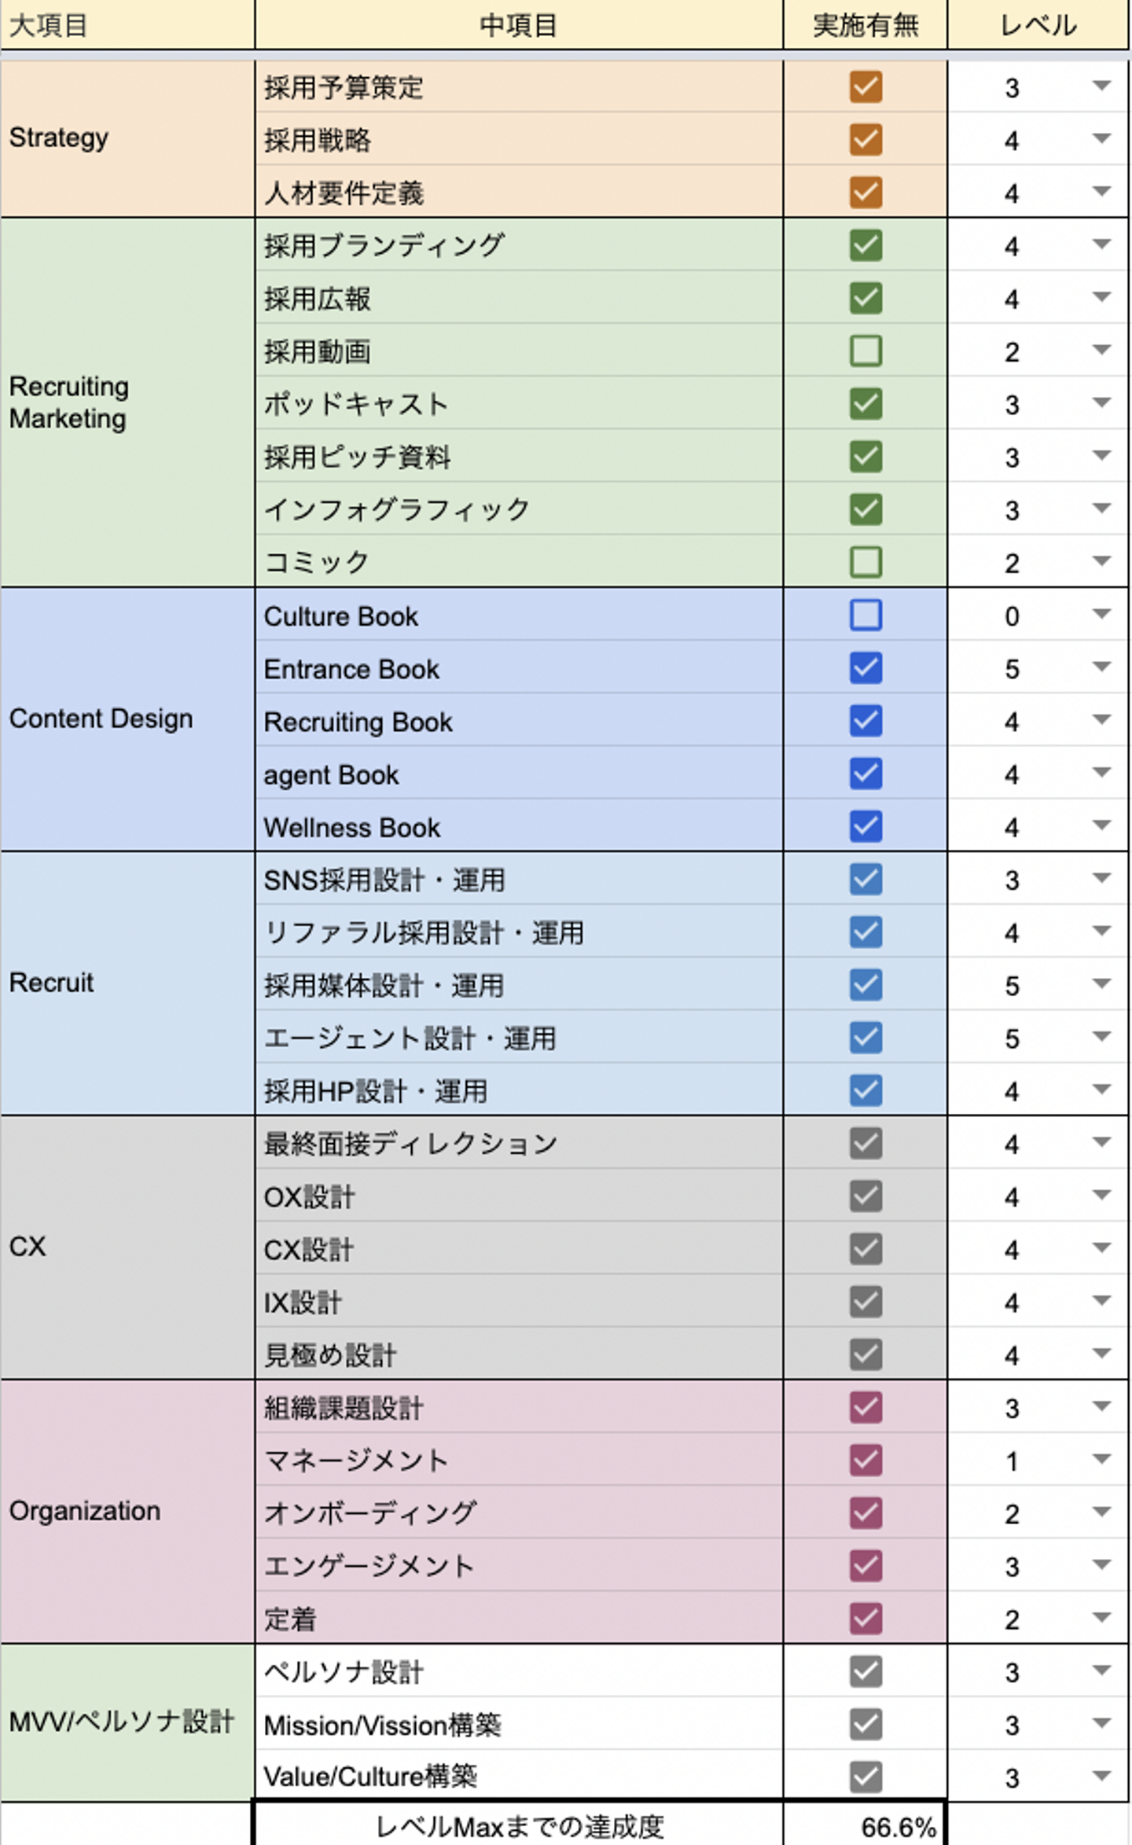Viewport: 1132px width, 1845px height.
Task: Expand level dropdown for Value/Culture構築
Action: (x=1101, y=1776)
